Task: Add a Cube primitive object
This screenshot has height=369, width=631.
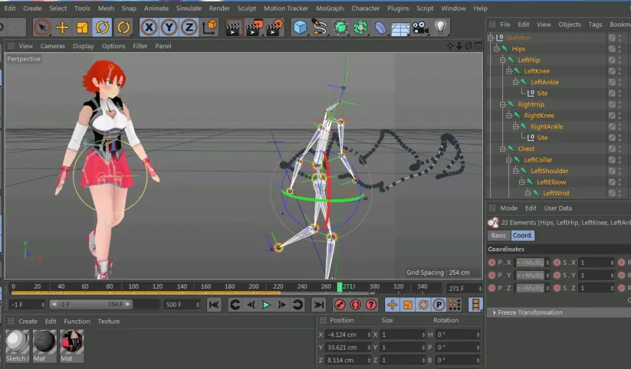Action: coord(300,27)
